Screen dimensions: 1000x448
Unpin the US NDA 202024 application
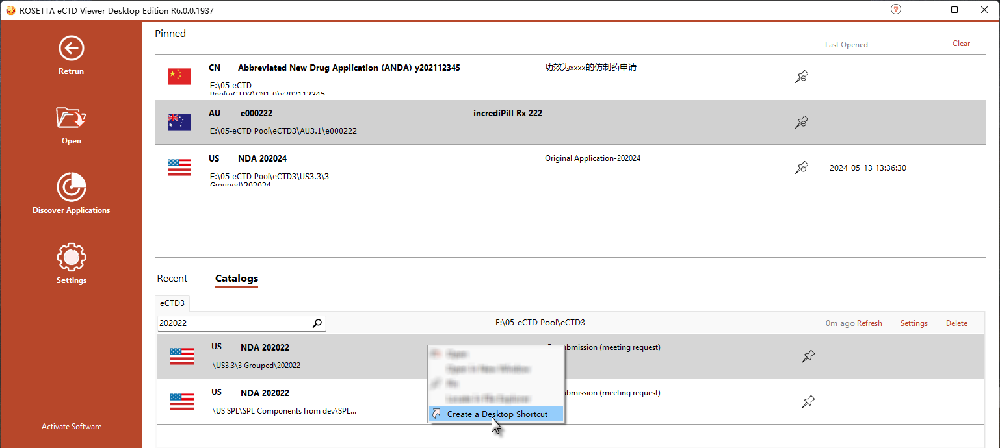(802, 168)
